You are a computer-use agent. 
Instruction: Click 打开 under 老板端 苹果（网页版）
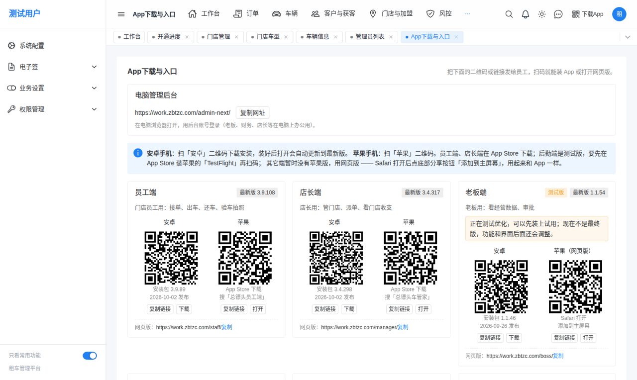pyautogui.click(x=588, y=338)
